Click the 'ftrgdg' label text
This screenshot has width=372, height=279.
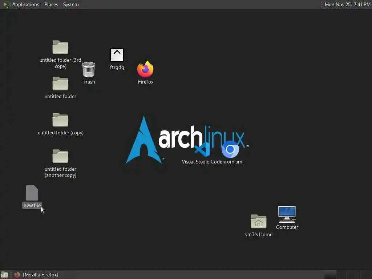coord(117,67)
